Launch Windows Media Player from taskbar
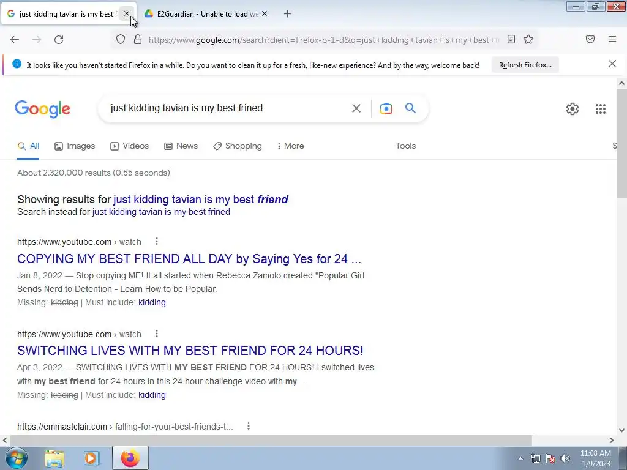This screenshot has width=627, height=470. coord(92,458)
